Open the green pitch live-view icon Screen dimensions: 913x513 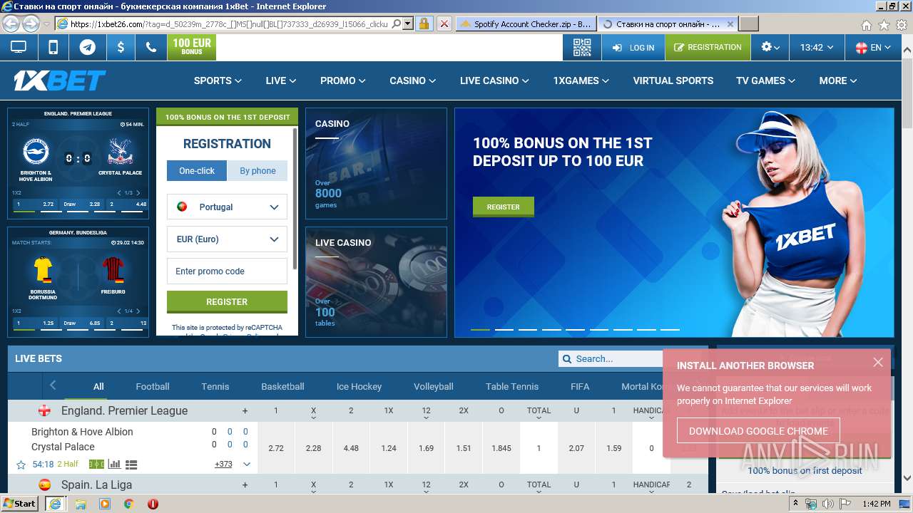(96, 465)
